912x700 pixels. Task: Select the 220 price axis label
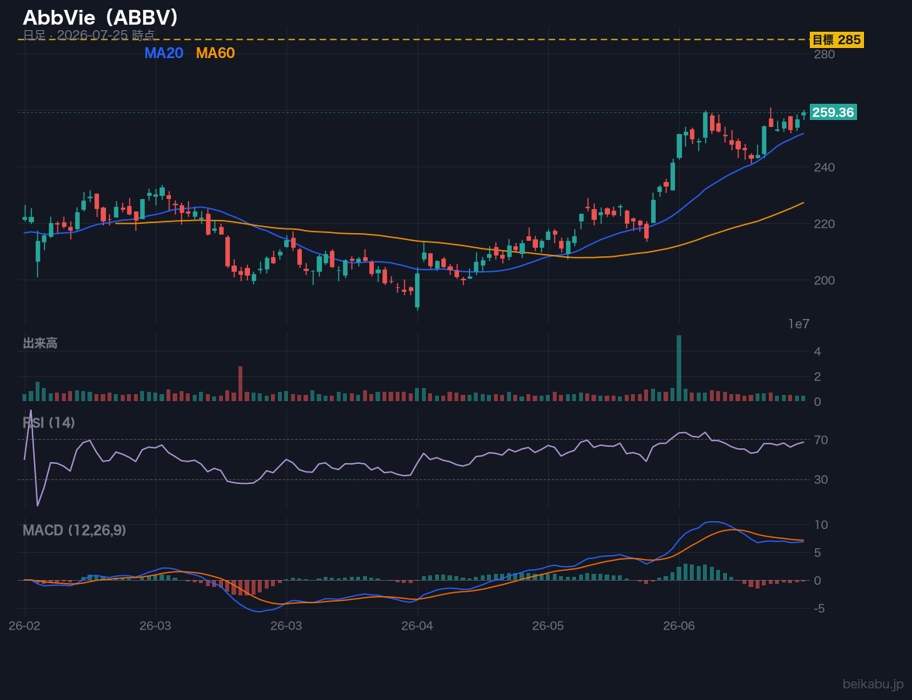pos(825,224)
